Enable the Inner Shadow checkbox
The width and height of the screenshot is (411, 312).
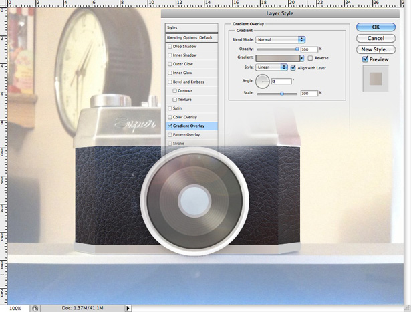[x=170, y=55]
